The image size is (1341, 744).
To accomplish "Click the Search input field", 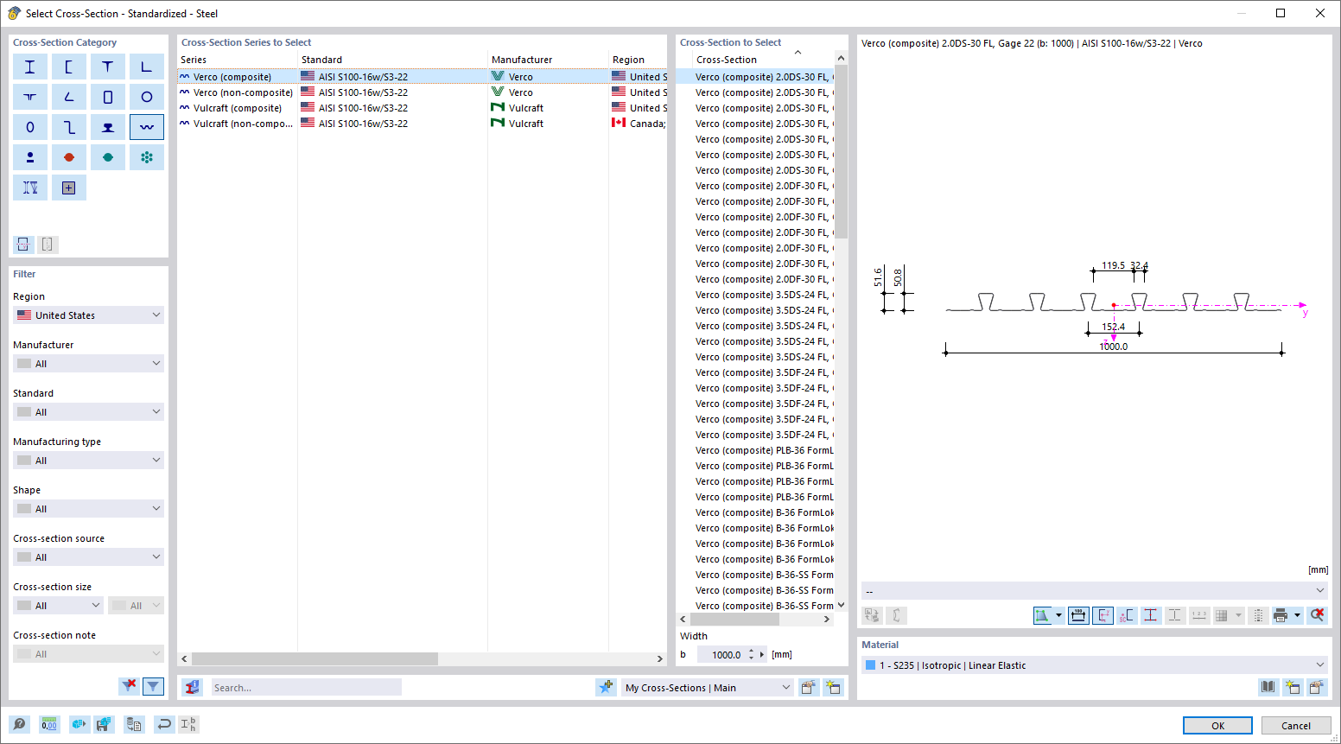I will pyautogui.click(x=306, y=688).
